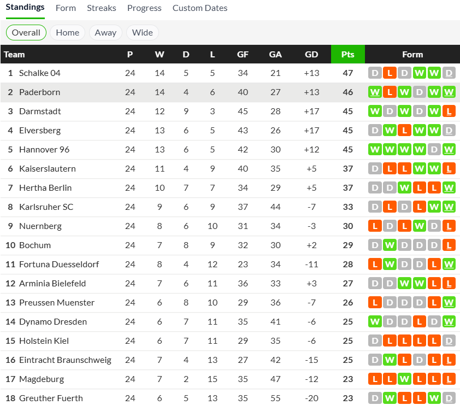The height and width of the screenshot is (411, 460).
Task: Click Darmstadt's last orange L form badge
Action: tap(449, 111)
